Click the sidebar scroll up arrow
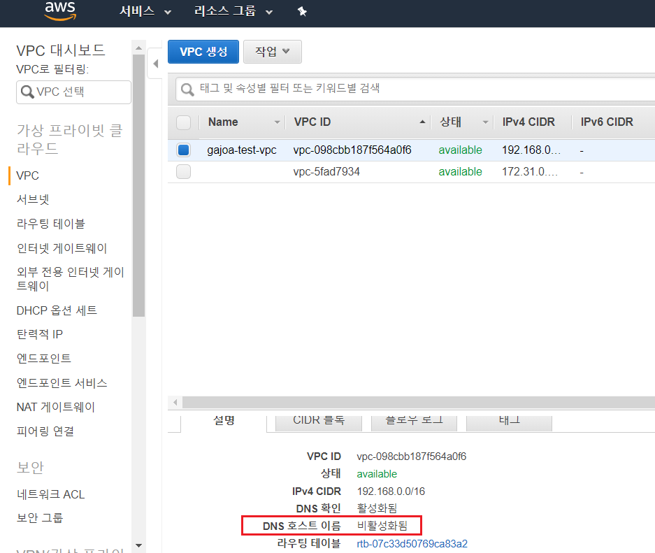Viewport: 655px width, 553px height. click(138, 48)
